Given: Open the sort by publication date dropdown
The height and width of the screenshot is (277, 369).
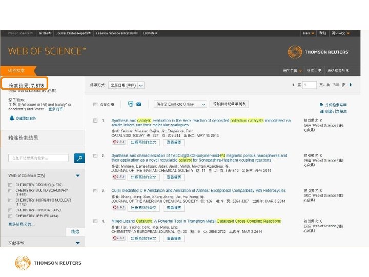Looking at the screenshot, I should [126, 85].
